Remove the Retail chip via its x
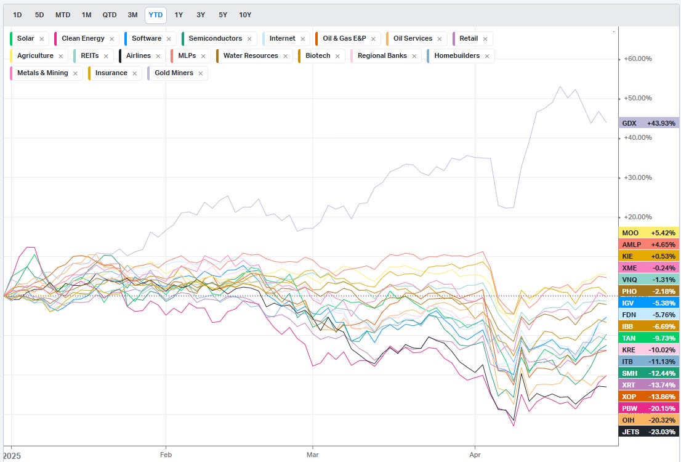Screen dimensions: 681x462 coord(485,39)
